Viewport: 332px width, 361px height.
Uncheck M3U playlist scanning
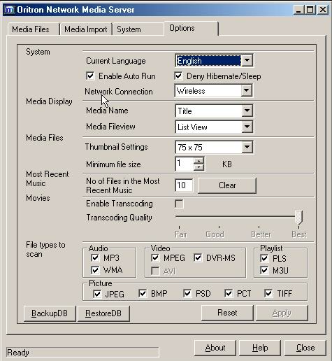(x=264, y=270)
